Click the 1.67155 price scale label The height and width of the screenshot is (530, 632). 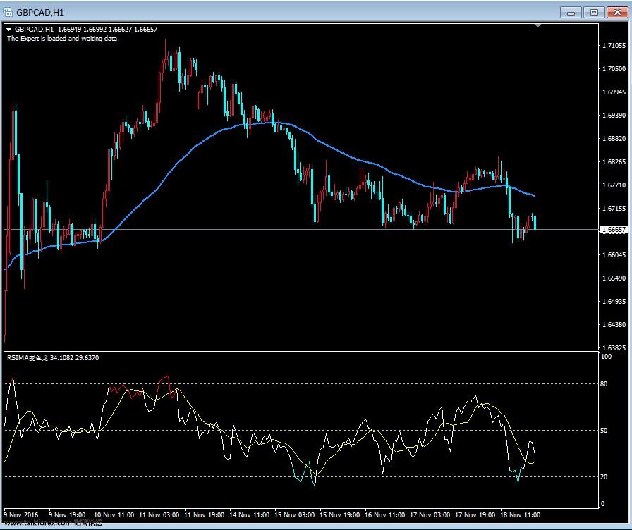click(x=614, y=209)
